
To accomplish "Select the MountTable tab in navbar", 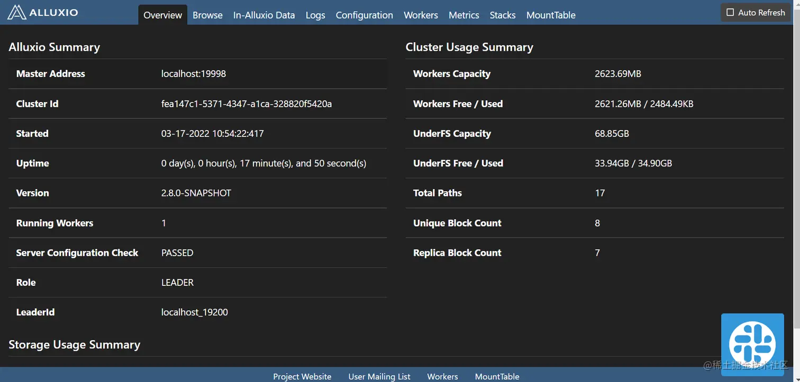I will click(551, 15).
